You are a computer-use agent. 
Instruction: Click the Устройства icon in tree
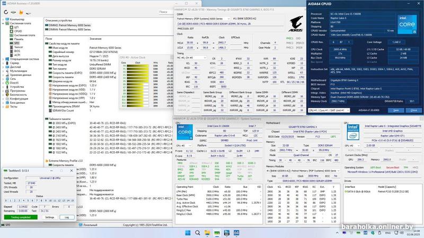point(7,87)
